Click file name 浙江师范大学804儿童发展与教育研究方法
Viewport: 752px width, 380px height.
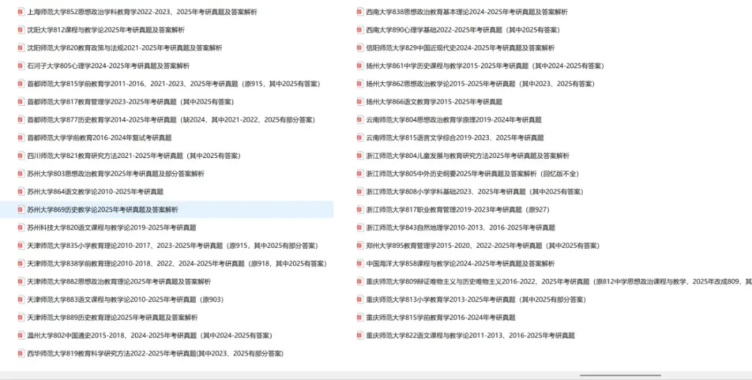(468, 156)
